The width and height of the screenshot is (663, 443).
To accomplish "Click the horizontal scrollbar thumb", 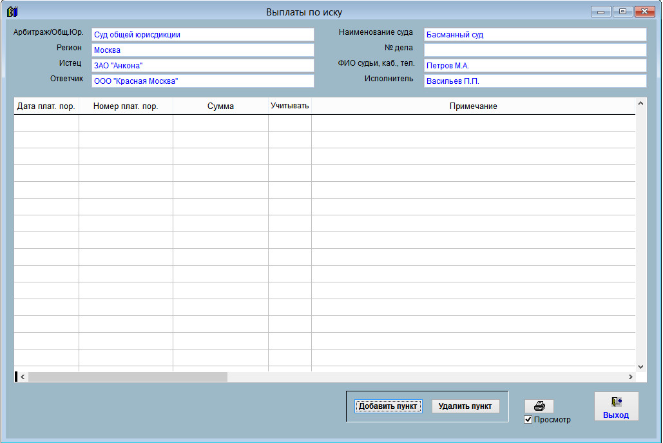I will tap(128, 377).
